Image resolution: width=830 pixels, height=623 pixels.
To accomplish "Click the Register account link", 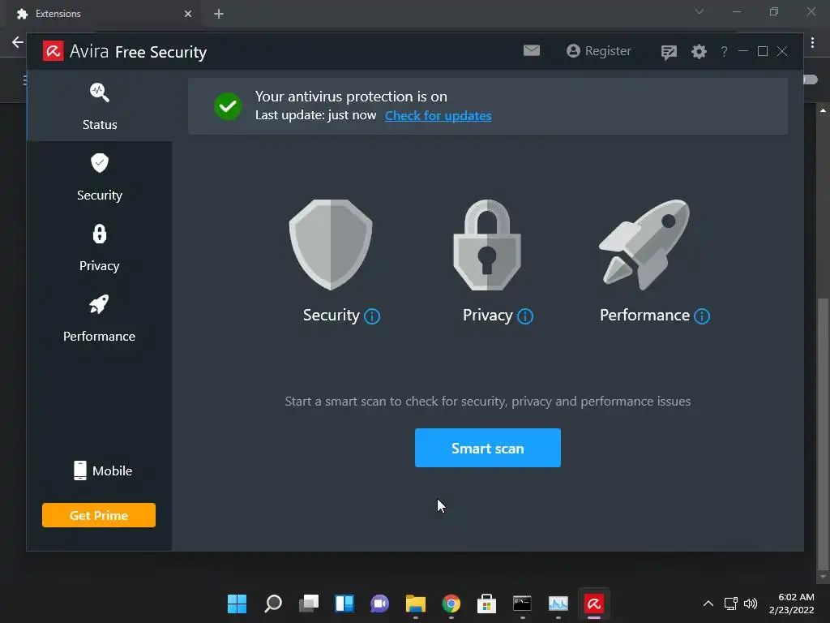I will [599, 51].
